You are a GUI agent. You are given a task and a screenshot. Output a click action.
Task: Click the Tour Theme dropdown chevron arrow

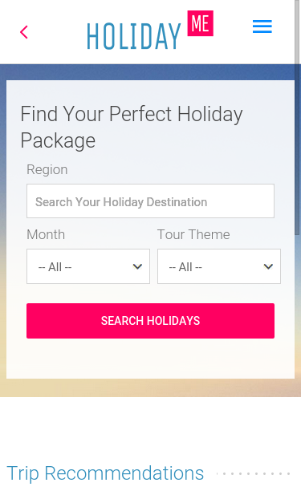(268, 266)
